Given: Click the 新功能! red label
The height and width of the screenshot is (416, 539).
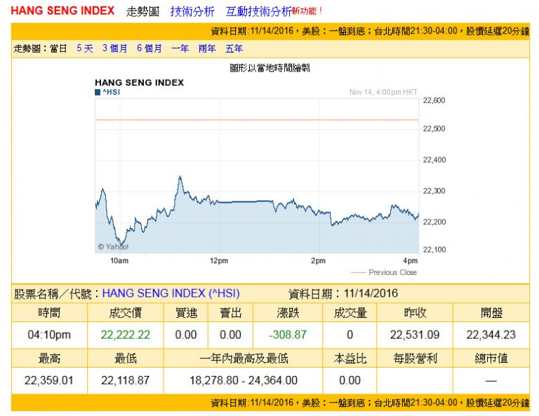Looking at the screenshot, I should coord(307,11).
